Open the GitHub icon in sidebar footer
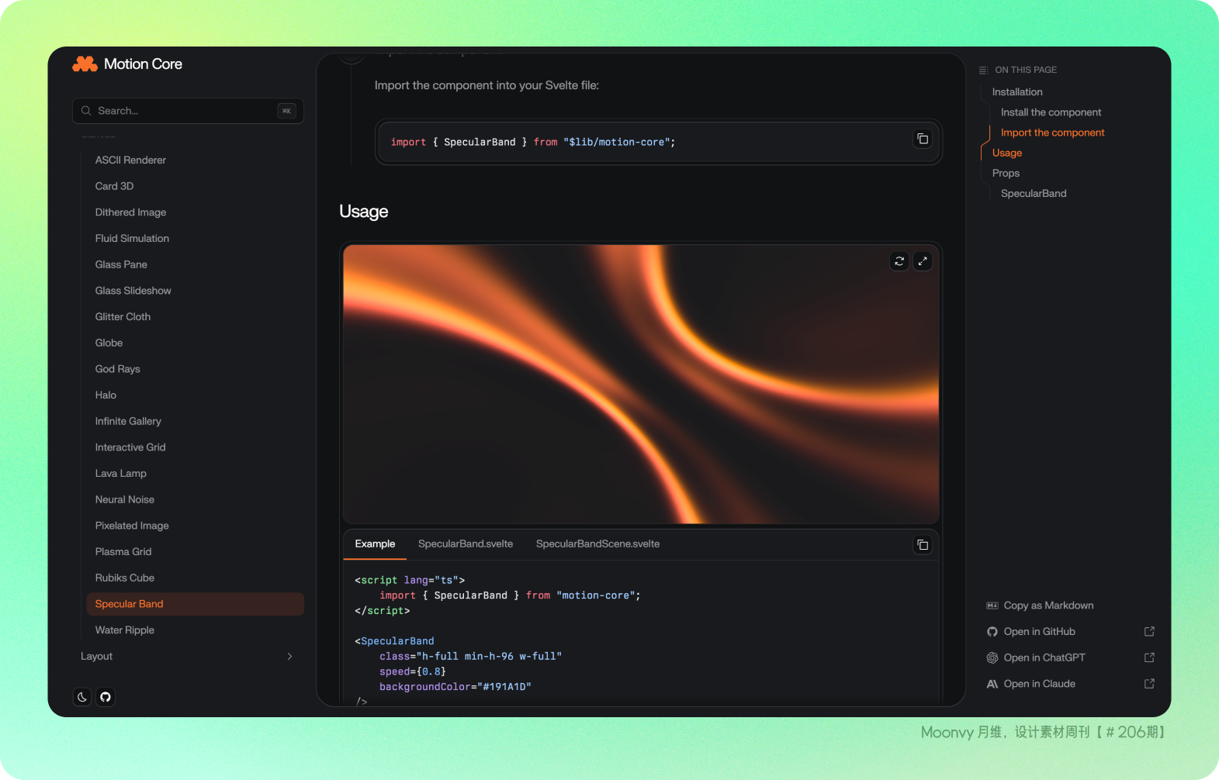The width and height of the screenshot is (1219, 780). coord(106,697)
